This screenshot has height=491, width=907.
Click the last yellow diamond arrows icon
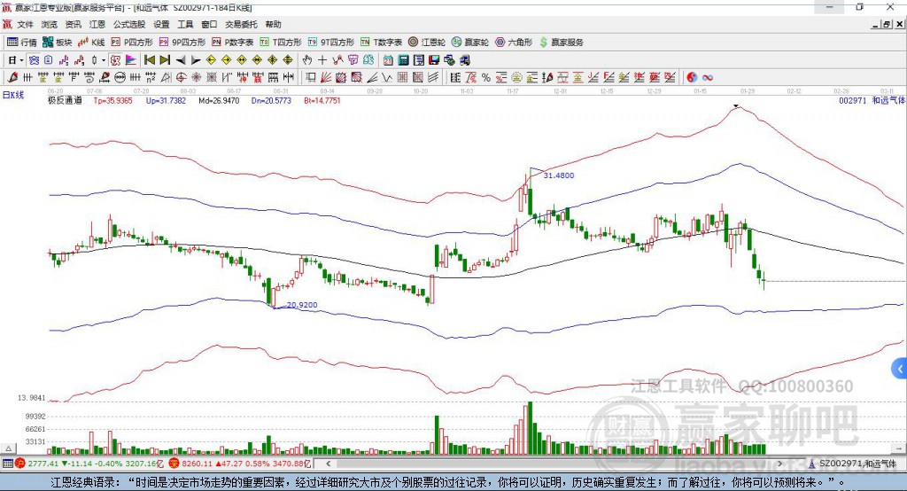pyautogui.click(x=288, y=60)
